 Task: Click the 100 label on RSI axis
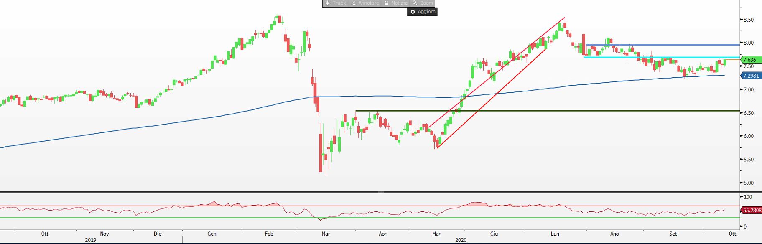click(748, 197)
